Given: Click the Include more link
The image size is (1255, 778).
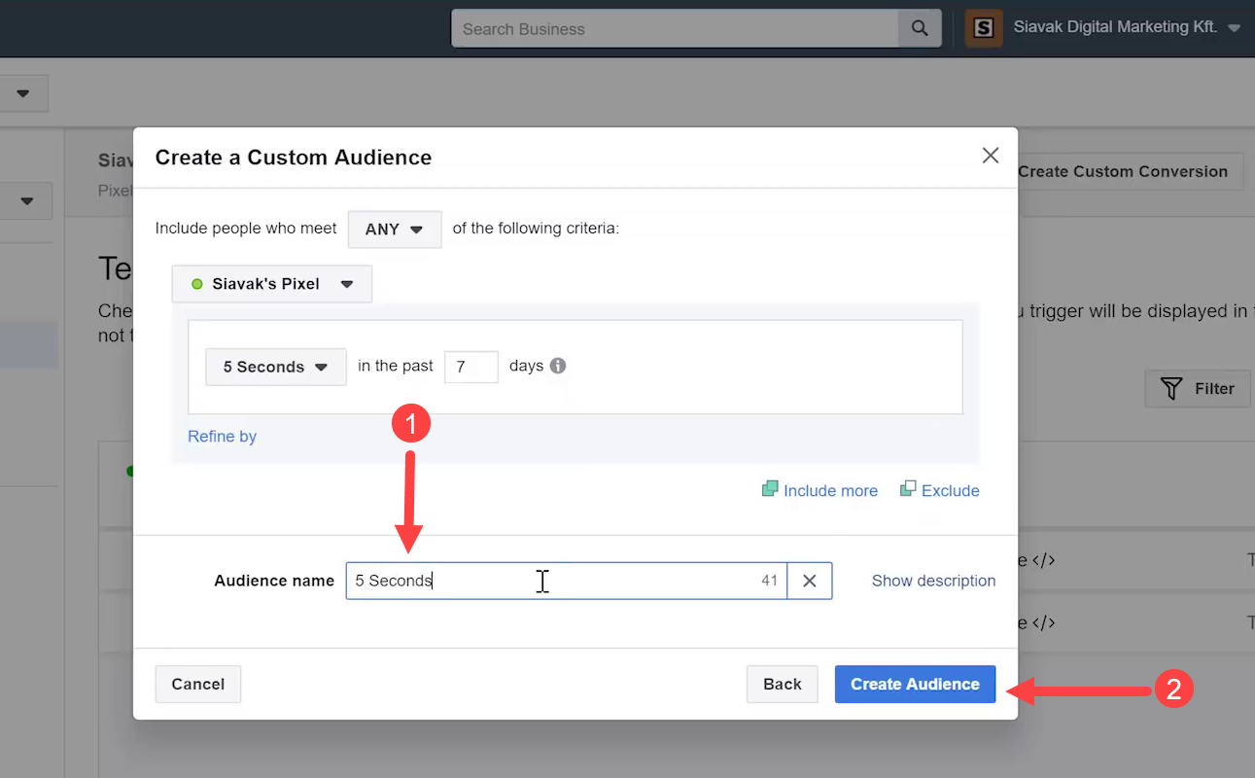Looking at the screenshot, I should pyautogui.click(x=819, y=490).
